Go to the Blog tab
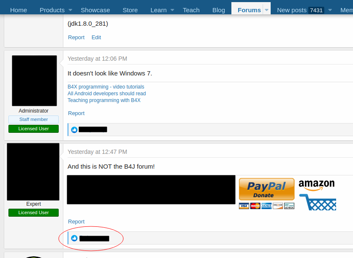Image resolution: width=353 pixels, height=258 pixels. [219, 10]
